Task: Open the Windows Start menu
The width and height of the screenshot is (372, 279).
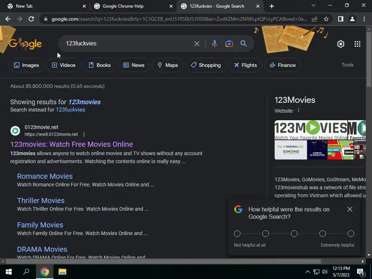Action: click(x=9, y=272)
